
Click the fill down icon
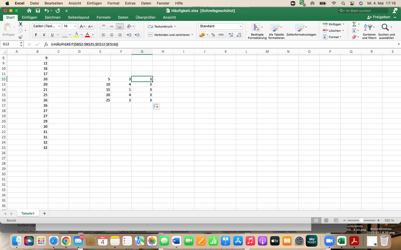click(354, 30)
